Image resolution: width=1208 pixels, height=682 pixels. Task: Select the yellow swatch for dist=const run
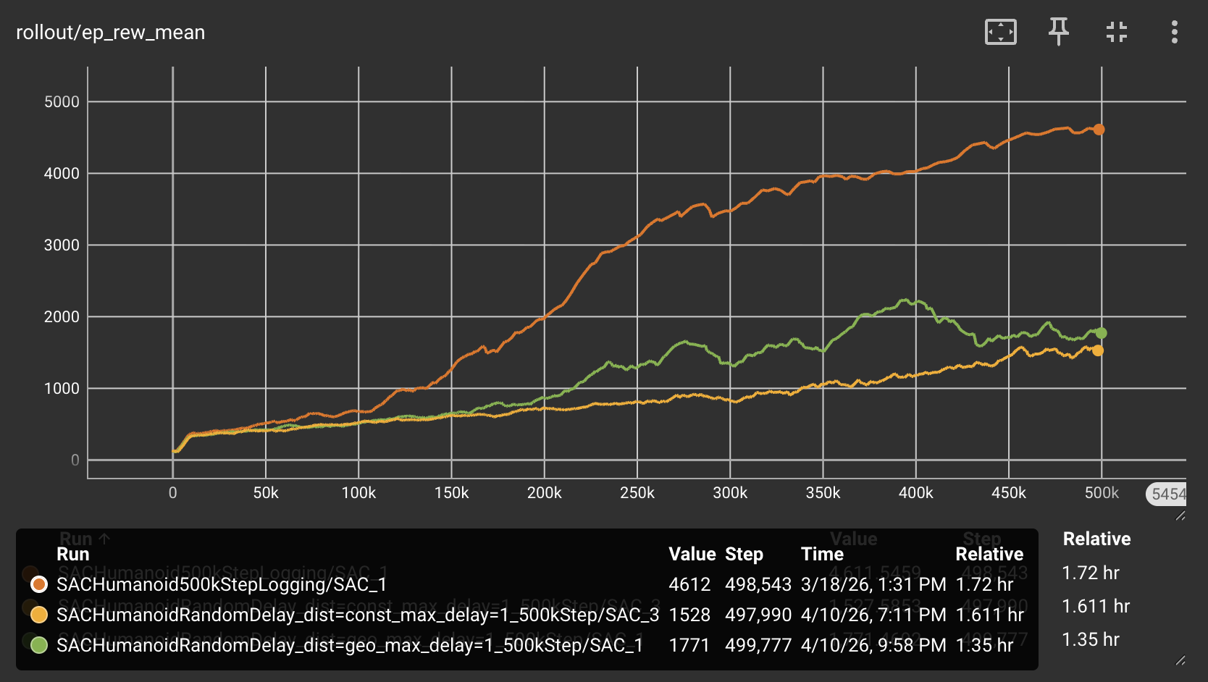click(39, 615)
